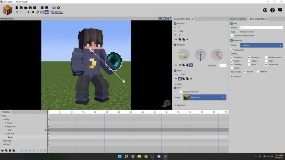Toggle the Lower half checkbox

[x=232, y=50]
